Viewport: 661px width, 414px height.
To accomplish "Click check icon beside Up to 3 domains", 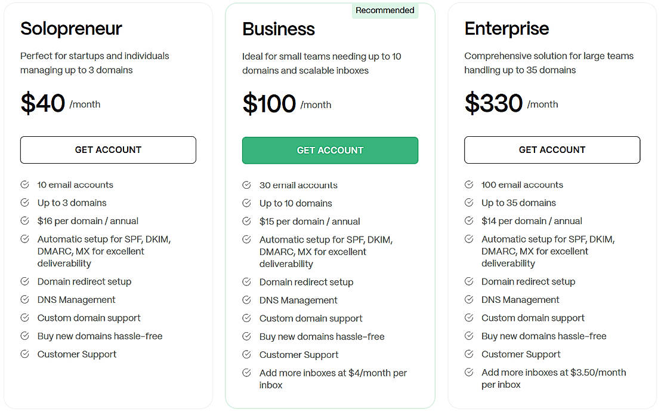I will click(24, 203).
